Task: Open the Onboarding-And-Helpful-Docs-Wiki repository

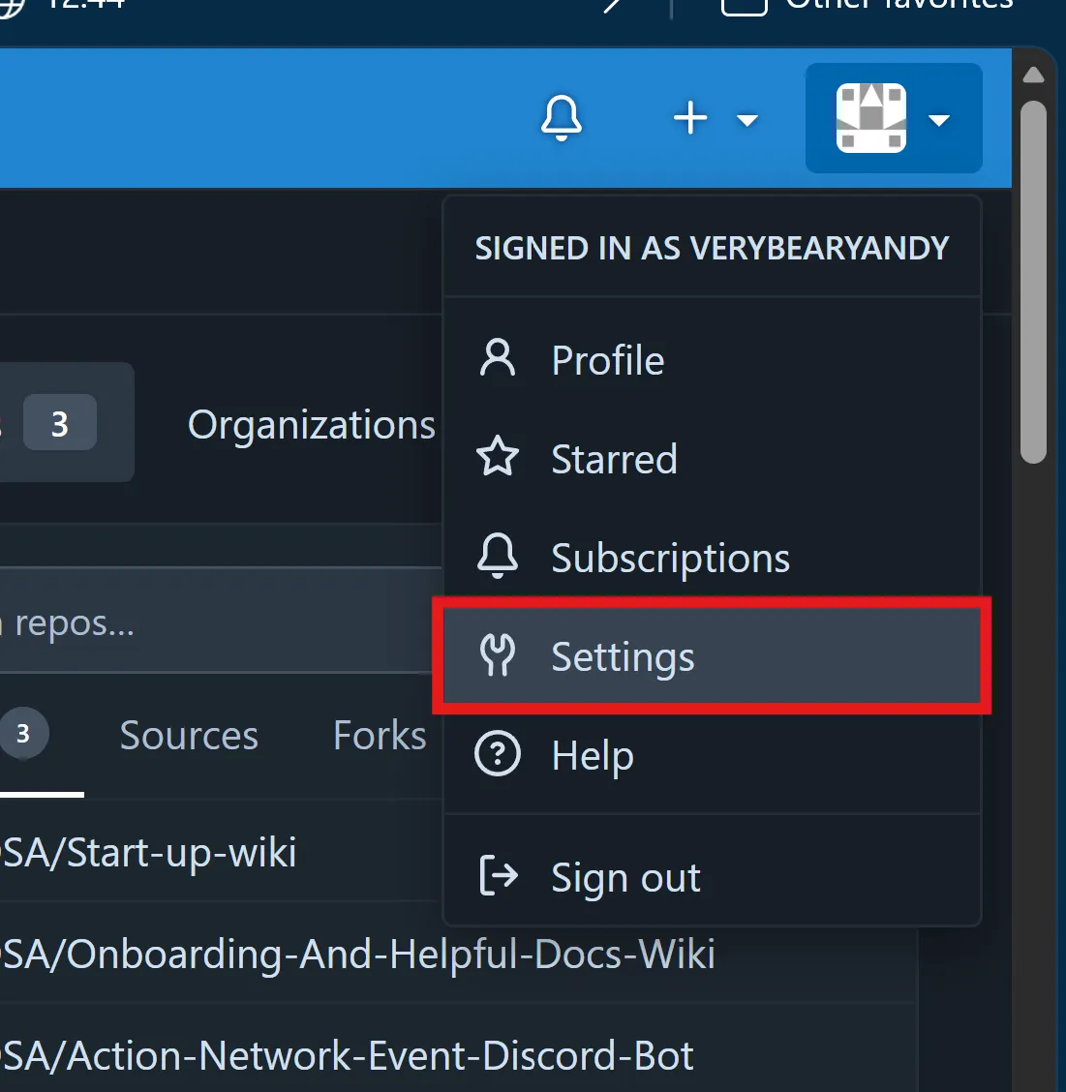Action: pyautogui.click(x=358, y=954)
